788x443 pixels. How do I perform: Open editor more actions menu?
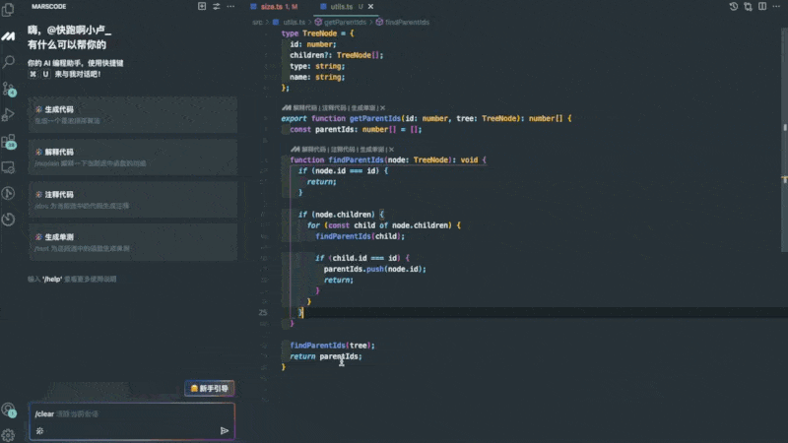click(776, 7)
